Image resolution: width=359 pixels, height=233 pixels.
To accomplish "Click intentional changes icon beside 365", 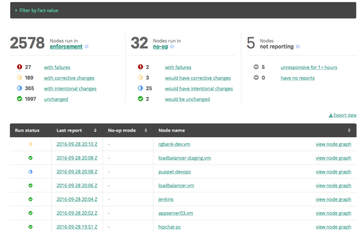I will pos(19,88).
